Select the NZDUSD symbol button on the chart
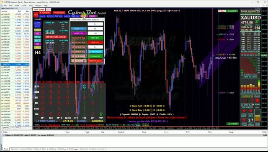268x152 pixels. (x=76, y=16)
